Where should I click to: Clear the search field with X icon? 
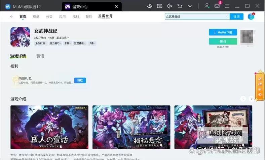coord(226,16)
